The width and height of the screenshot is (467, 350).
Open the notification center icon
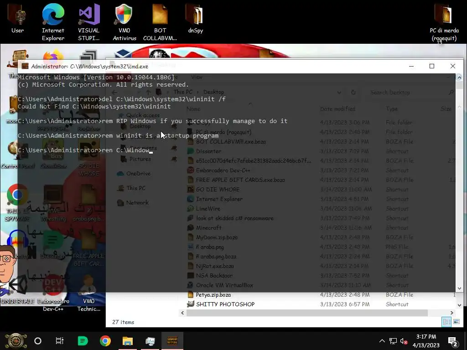tap(452, 341)
